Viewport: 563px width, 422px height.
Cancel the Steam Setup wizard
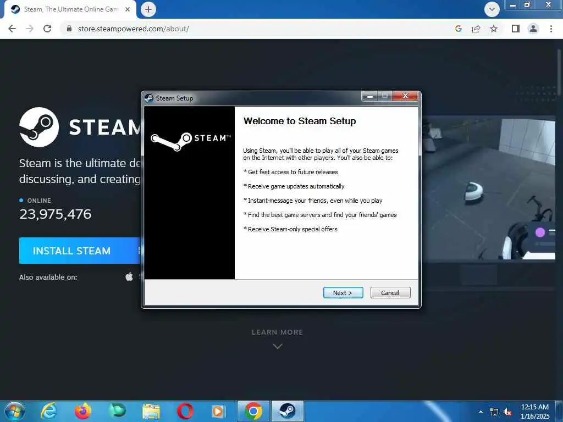pyautogui.click(x=390, y=292)
